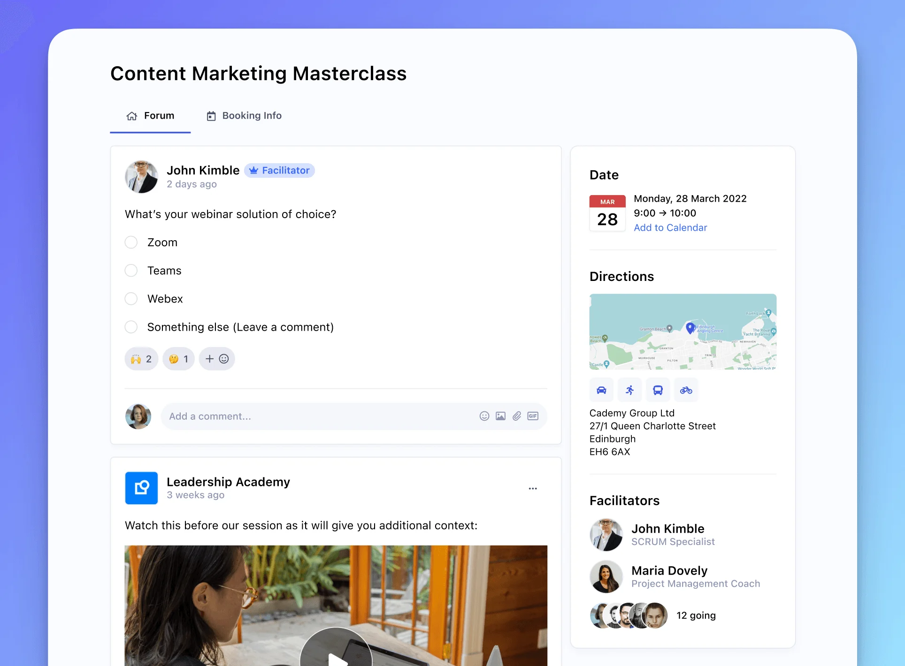The height and width of the screenshot is (666, 905).
Task: Attach an image to the comment
Action: (x=500, y=416)
